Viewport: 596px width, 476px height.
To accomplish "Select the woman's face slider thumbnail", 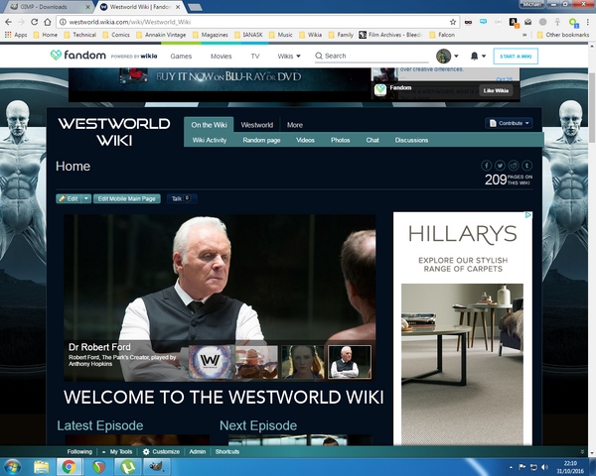I will [x=303, y=362].
